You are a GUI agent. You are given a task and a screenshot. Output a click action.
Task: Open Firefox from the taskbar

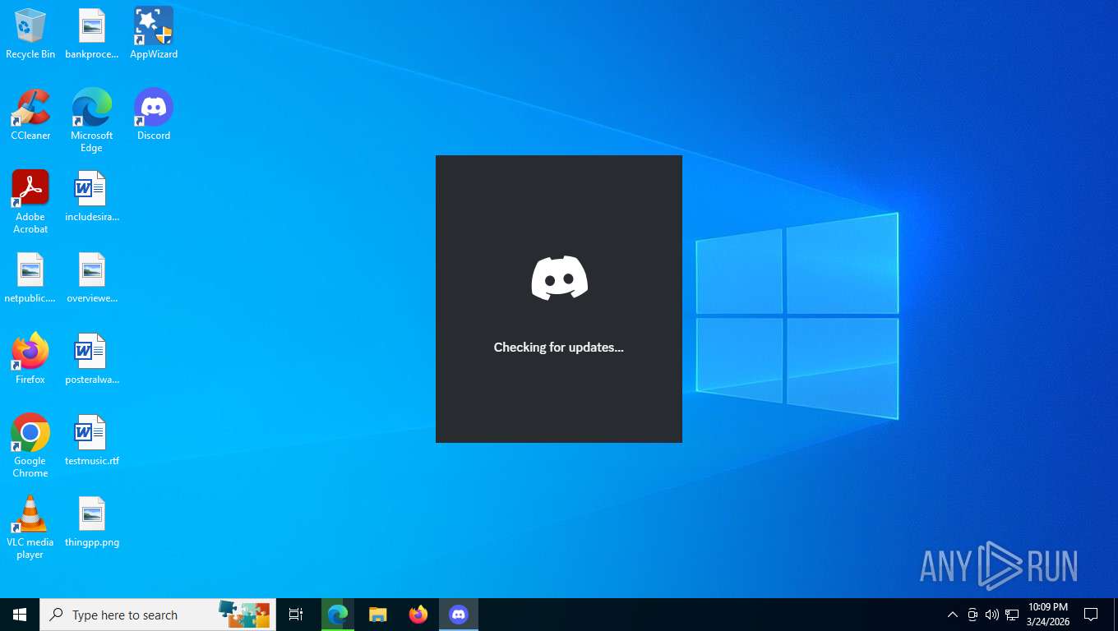point(418,615)
